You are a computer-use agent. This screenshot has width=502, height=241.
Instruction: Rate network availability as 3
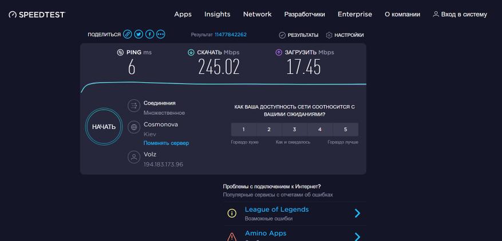295,130
